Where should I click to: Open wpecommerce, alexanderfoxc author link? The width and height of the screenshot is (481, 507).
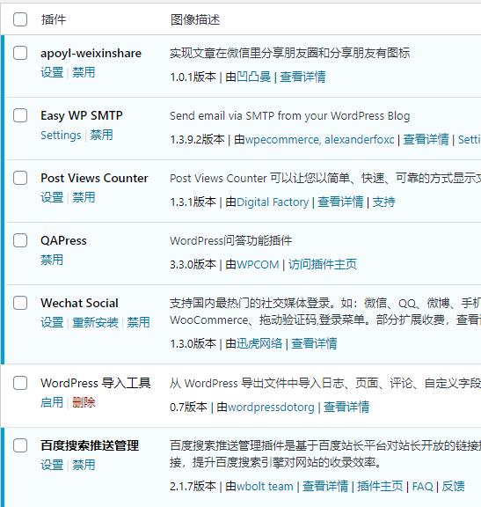319,139
